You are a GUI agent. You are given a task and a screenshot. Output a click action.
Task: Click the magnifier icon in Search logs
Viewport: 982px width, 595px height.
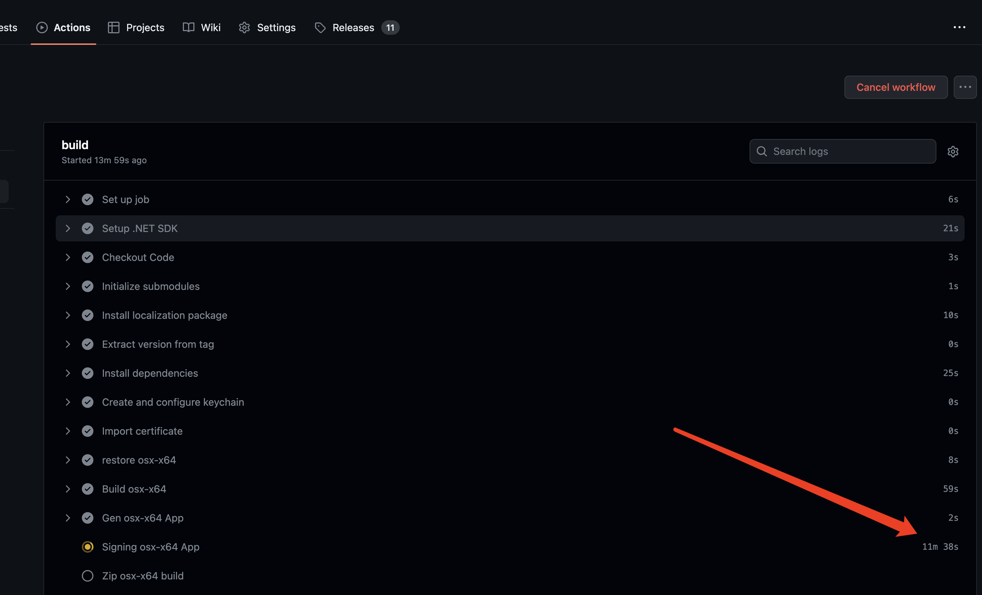[x=761, y=151]
